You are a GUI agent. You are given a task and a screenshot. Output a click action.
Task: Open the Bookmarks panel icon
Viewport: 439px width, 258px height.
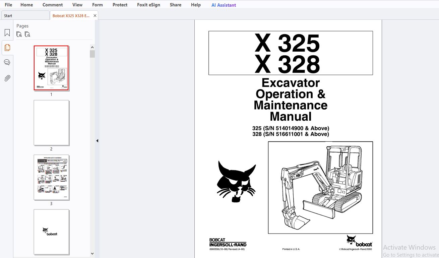(7, 33)
